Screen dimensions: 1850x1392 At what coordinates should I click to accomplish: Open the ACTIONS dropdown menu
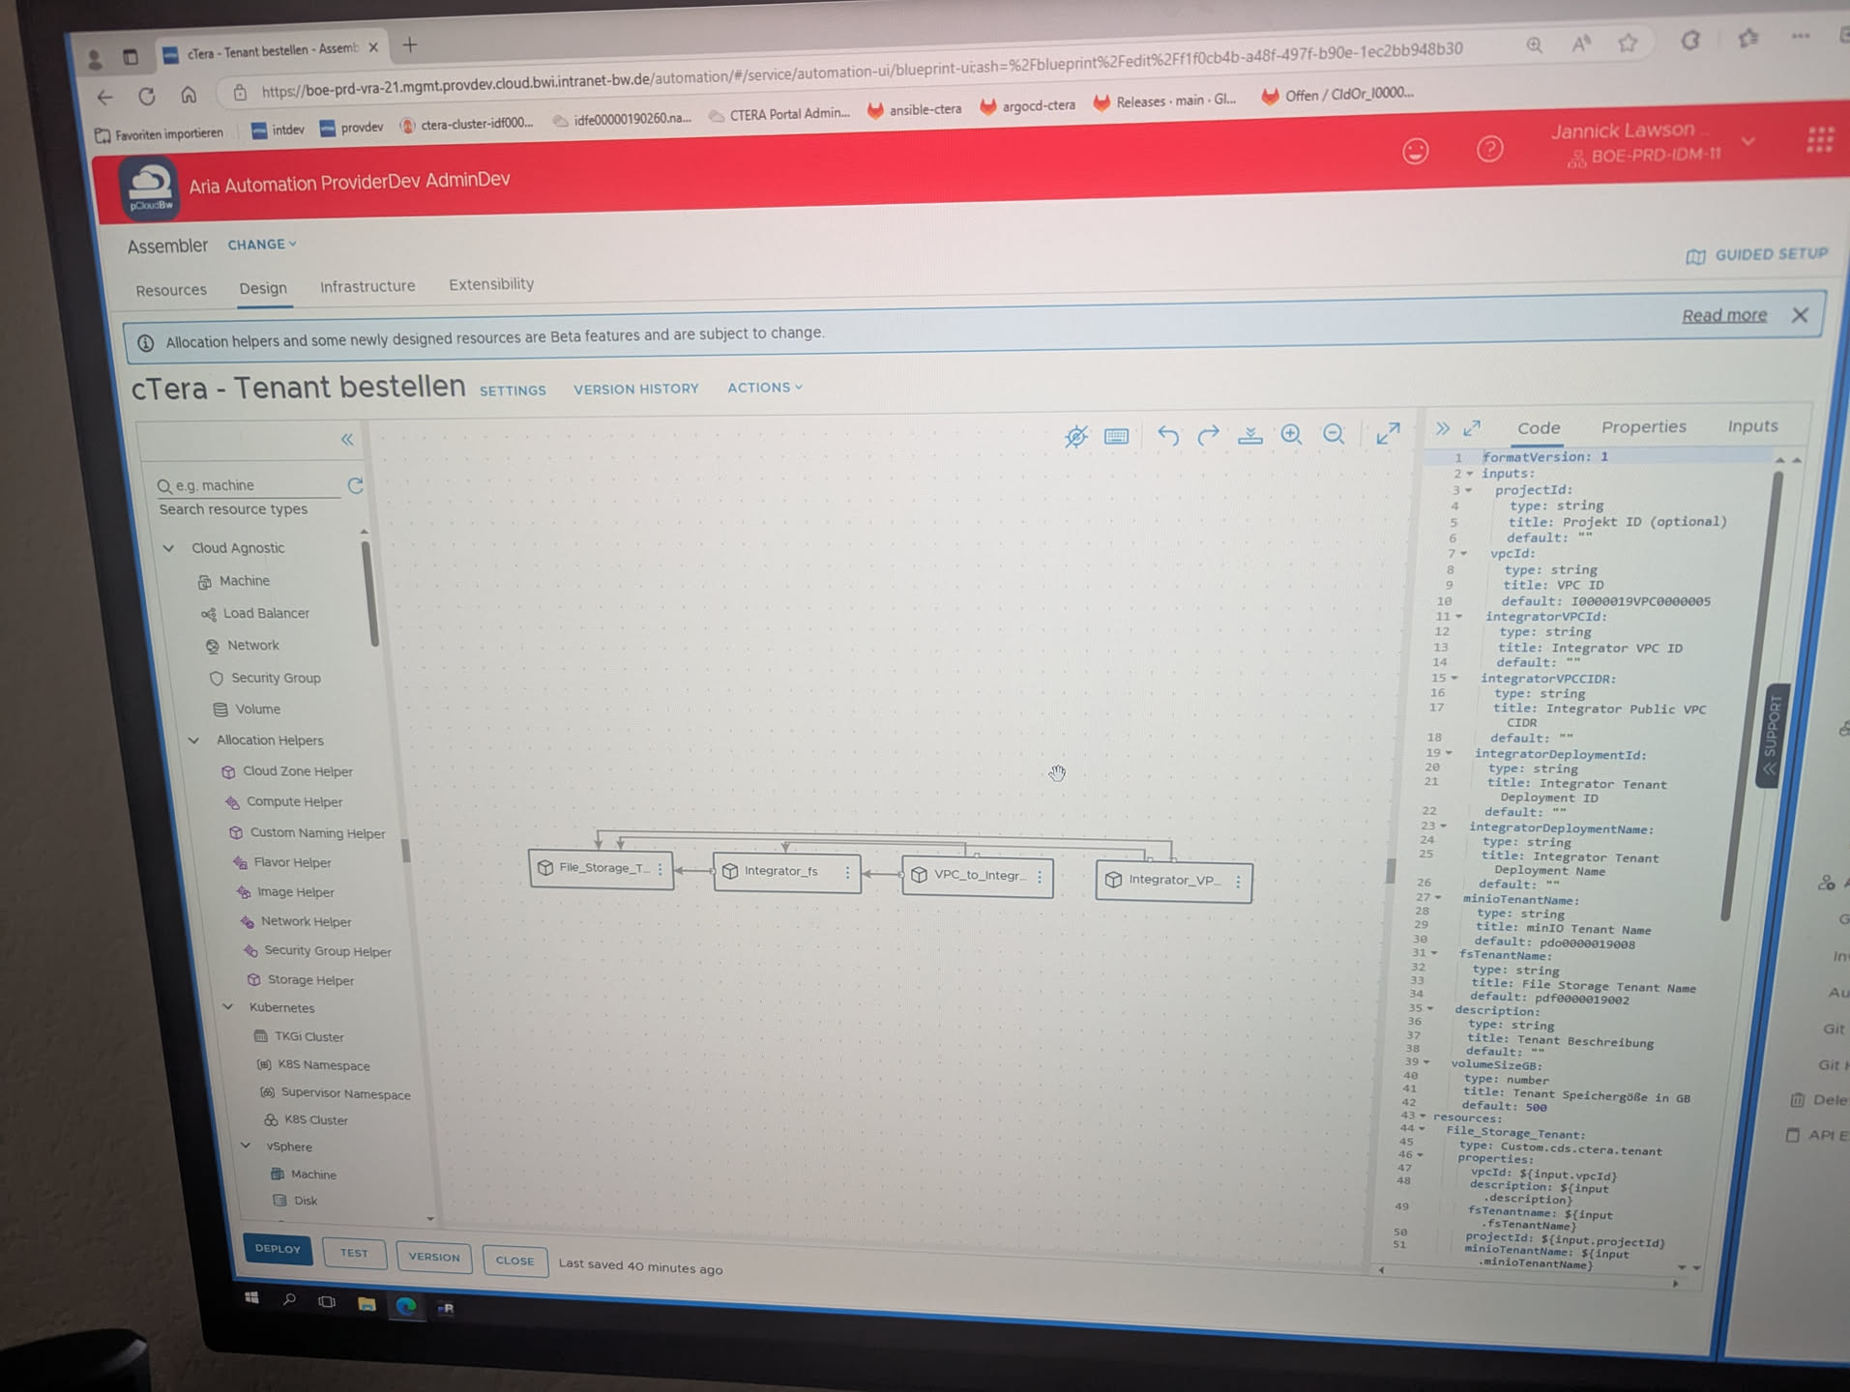click(x=764, y=388)
